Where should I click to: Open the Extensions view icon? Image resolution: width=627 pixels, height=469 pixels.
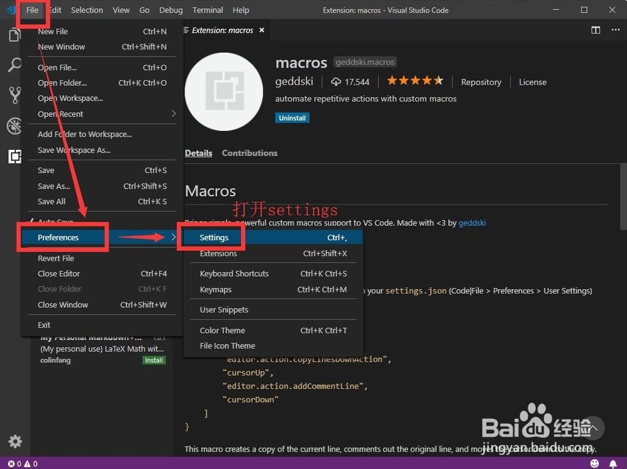click(15, 156)
